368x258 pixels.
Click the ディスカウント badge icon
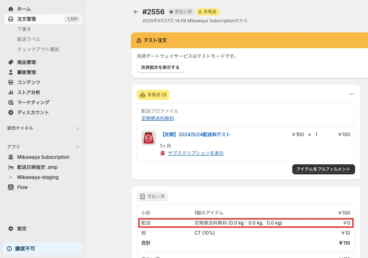(x=11, y=112)
